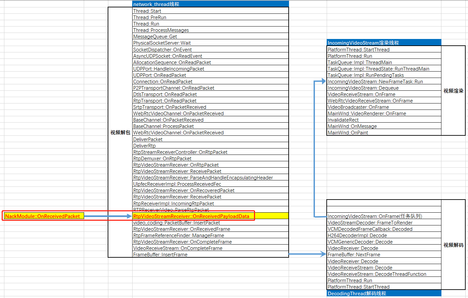Click the DtlsTransport::OnReadPacket cell
The height and width of the screenshot is (298, 468).
(x=210, y=94)
